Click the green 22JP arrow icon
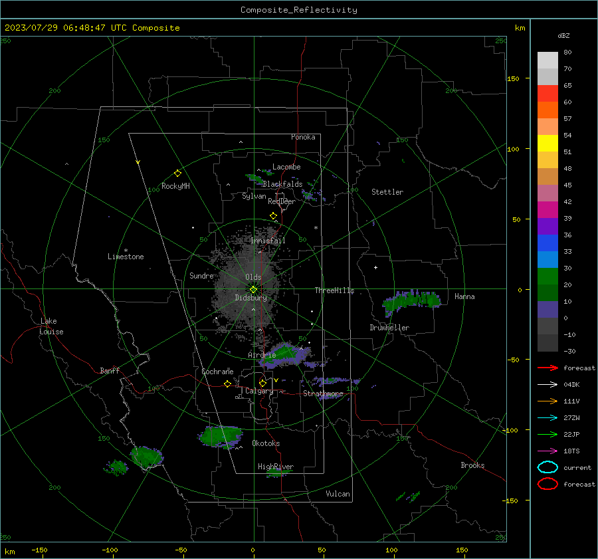The width and height of the screenshot is (598, 559). pos(548,434)
